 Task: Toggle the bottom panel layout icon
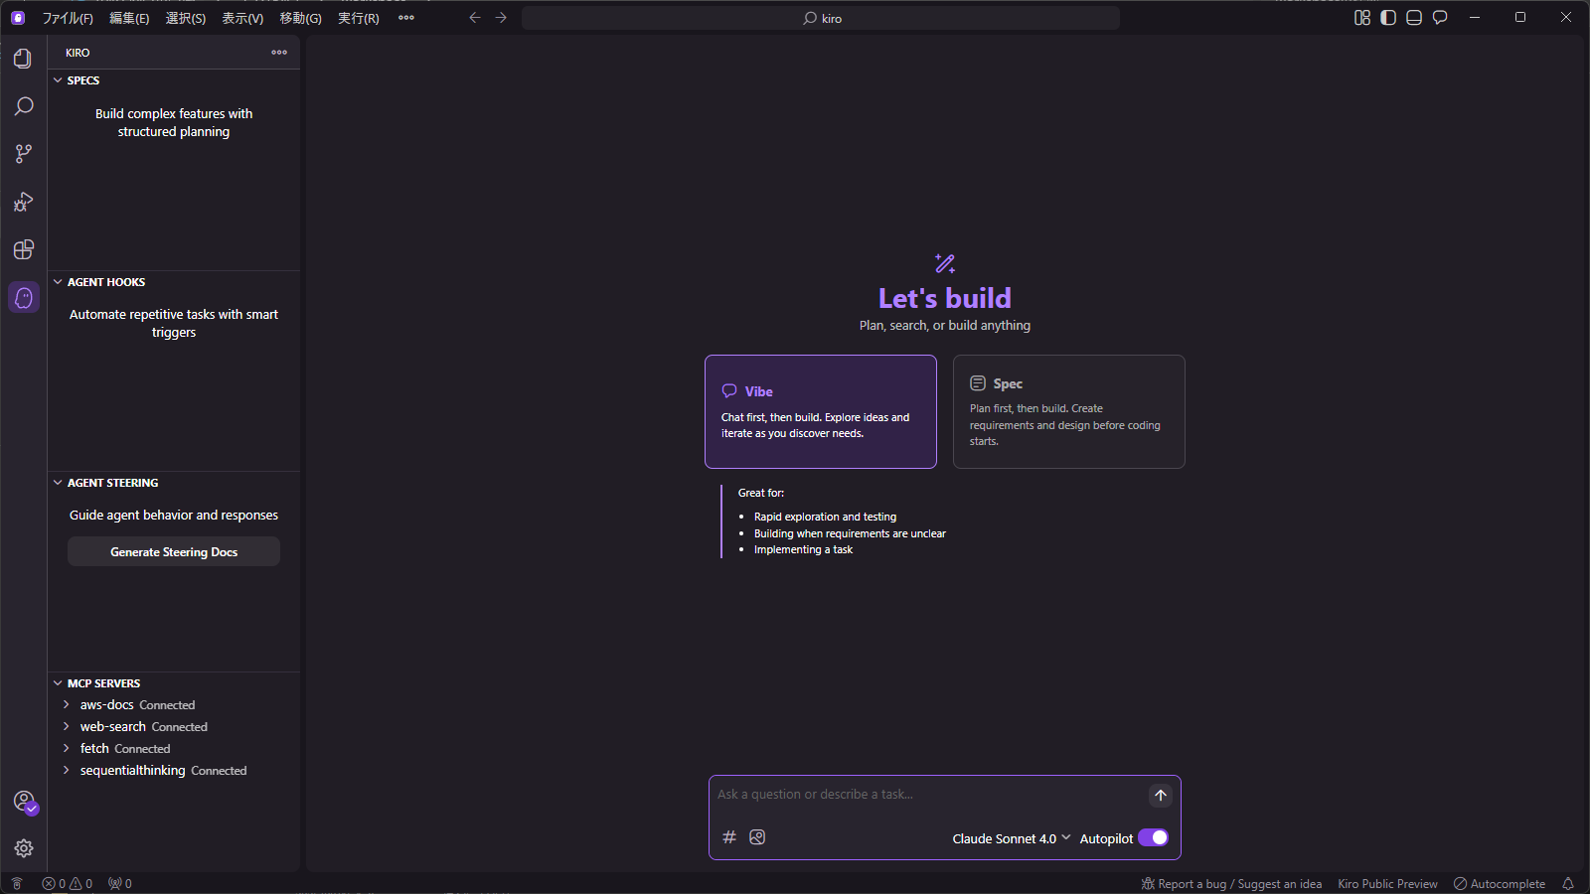point(1414,18)
